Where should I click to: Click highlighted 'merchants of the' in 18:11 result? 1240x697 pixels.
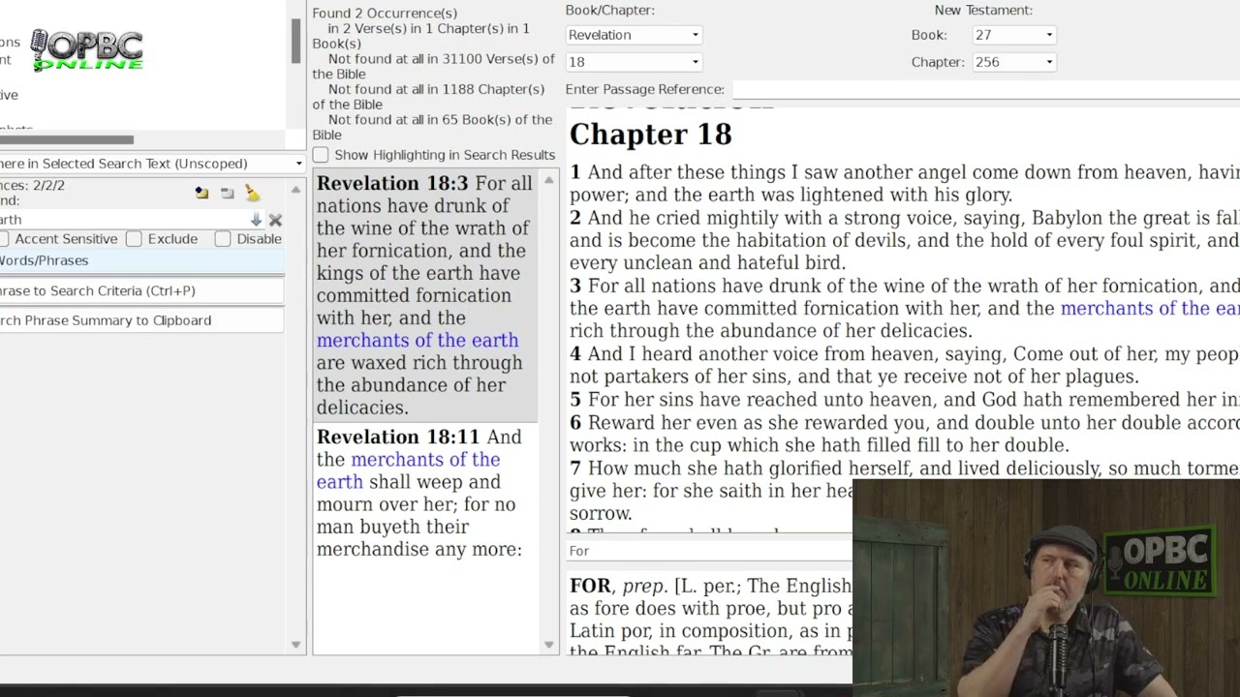(x=425, y=460)
